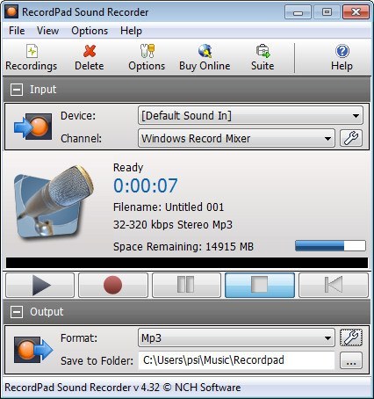
Task: Click the input device icon with blue arrow
Action: point(33,127)
